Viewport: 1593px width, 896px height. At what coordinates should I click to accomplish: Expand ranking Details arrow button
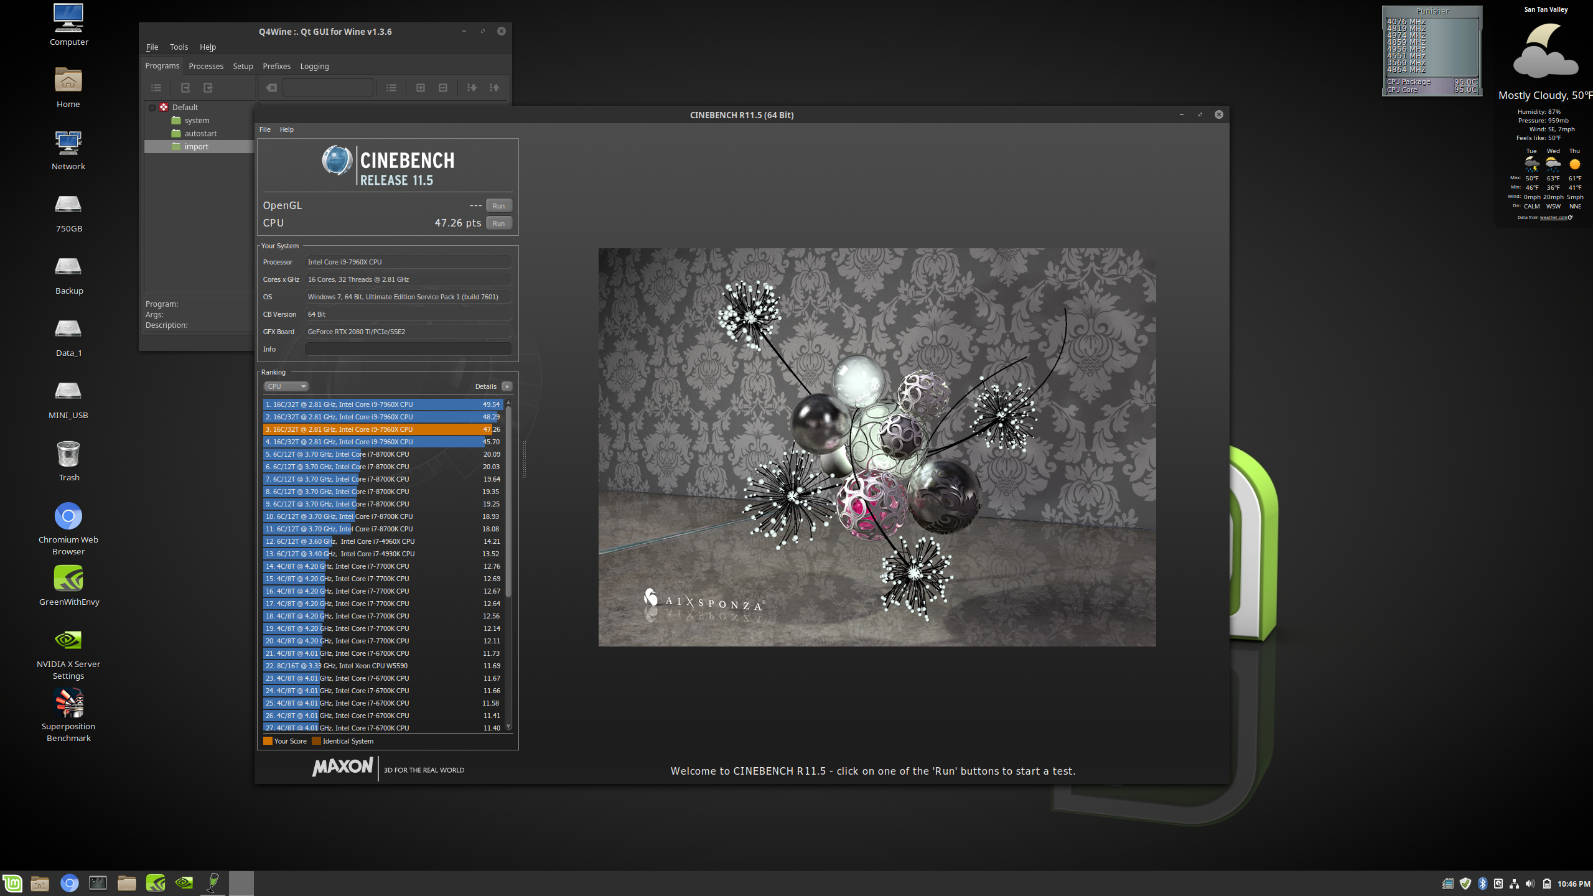tap(507, 386)
